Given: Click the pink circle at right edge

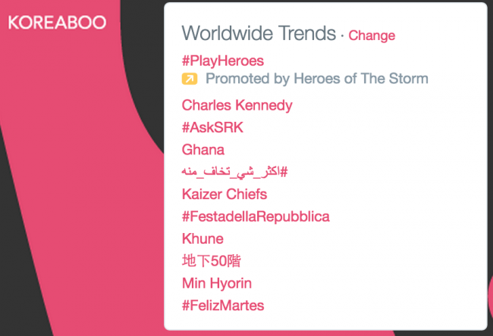Looking at the screenshot, I should tap(490, 295).
